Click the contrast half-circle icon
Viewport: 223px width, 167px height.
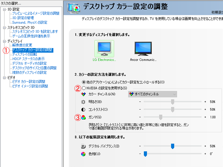(x=83, y=110)
